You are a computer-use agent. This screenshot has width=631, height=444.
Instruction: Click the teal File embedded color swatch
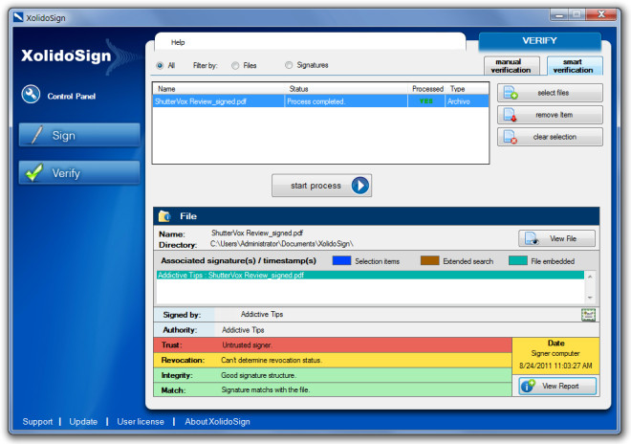(x=518, y=260)
